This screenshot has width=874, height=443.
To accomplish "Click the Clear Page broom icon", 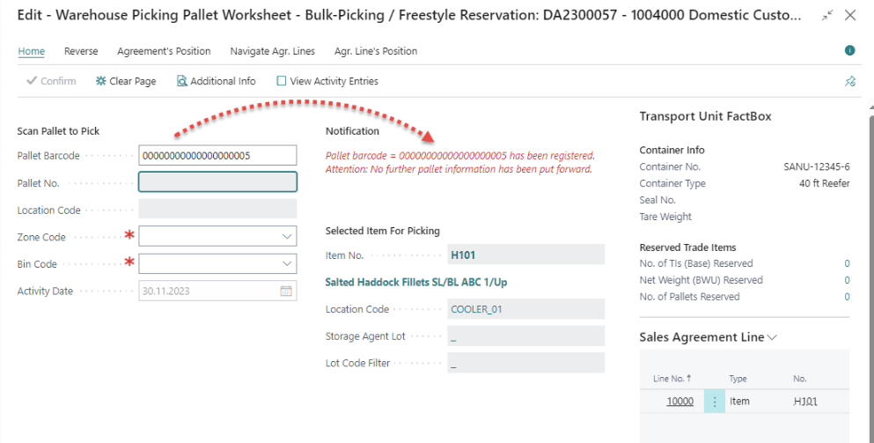I will 101,81.
